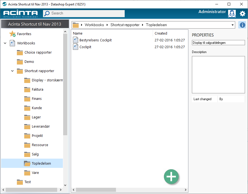Maximize the Acinta Datashop window
The height and width of the screenshot is (194, 248).
(x=229, y=4)
